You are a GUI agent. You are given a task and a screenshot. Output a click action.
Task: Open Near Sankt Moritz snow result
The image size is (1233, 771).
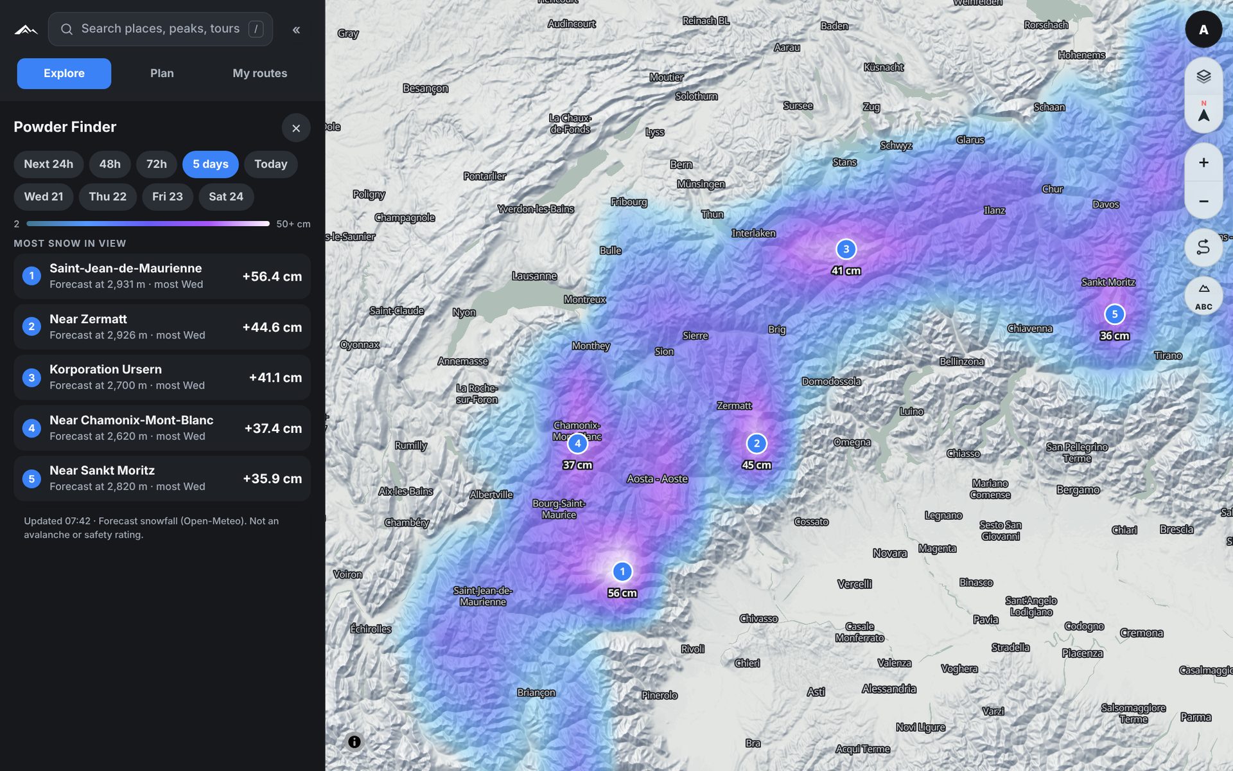click(162, 479)
